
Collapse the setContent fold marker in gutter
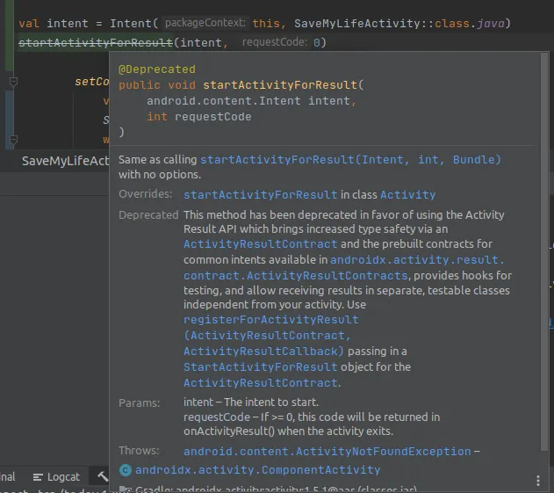(x=13, y=82)
